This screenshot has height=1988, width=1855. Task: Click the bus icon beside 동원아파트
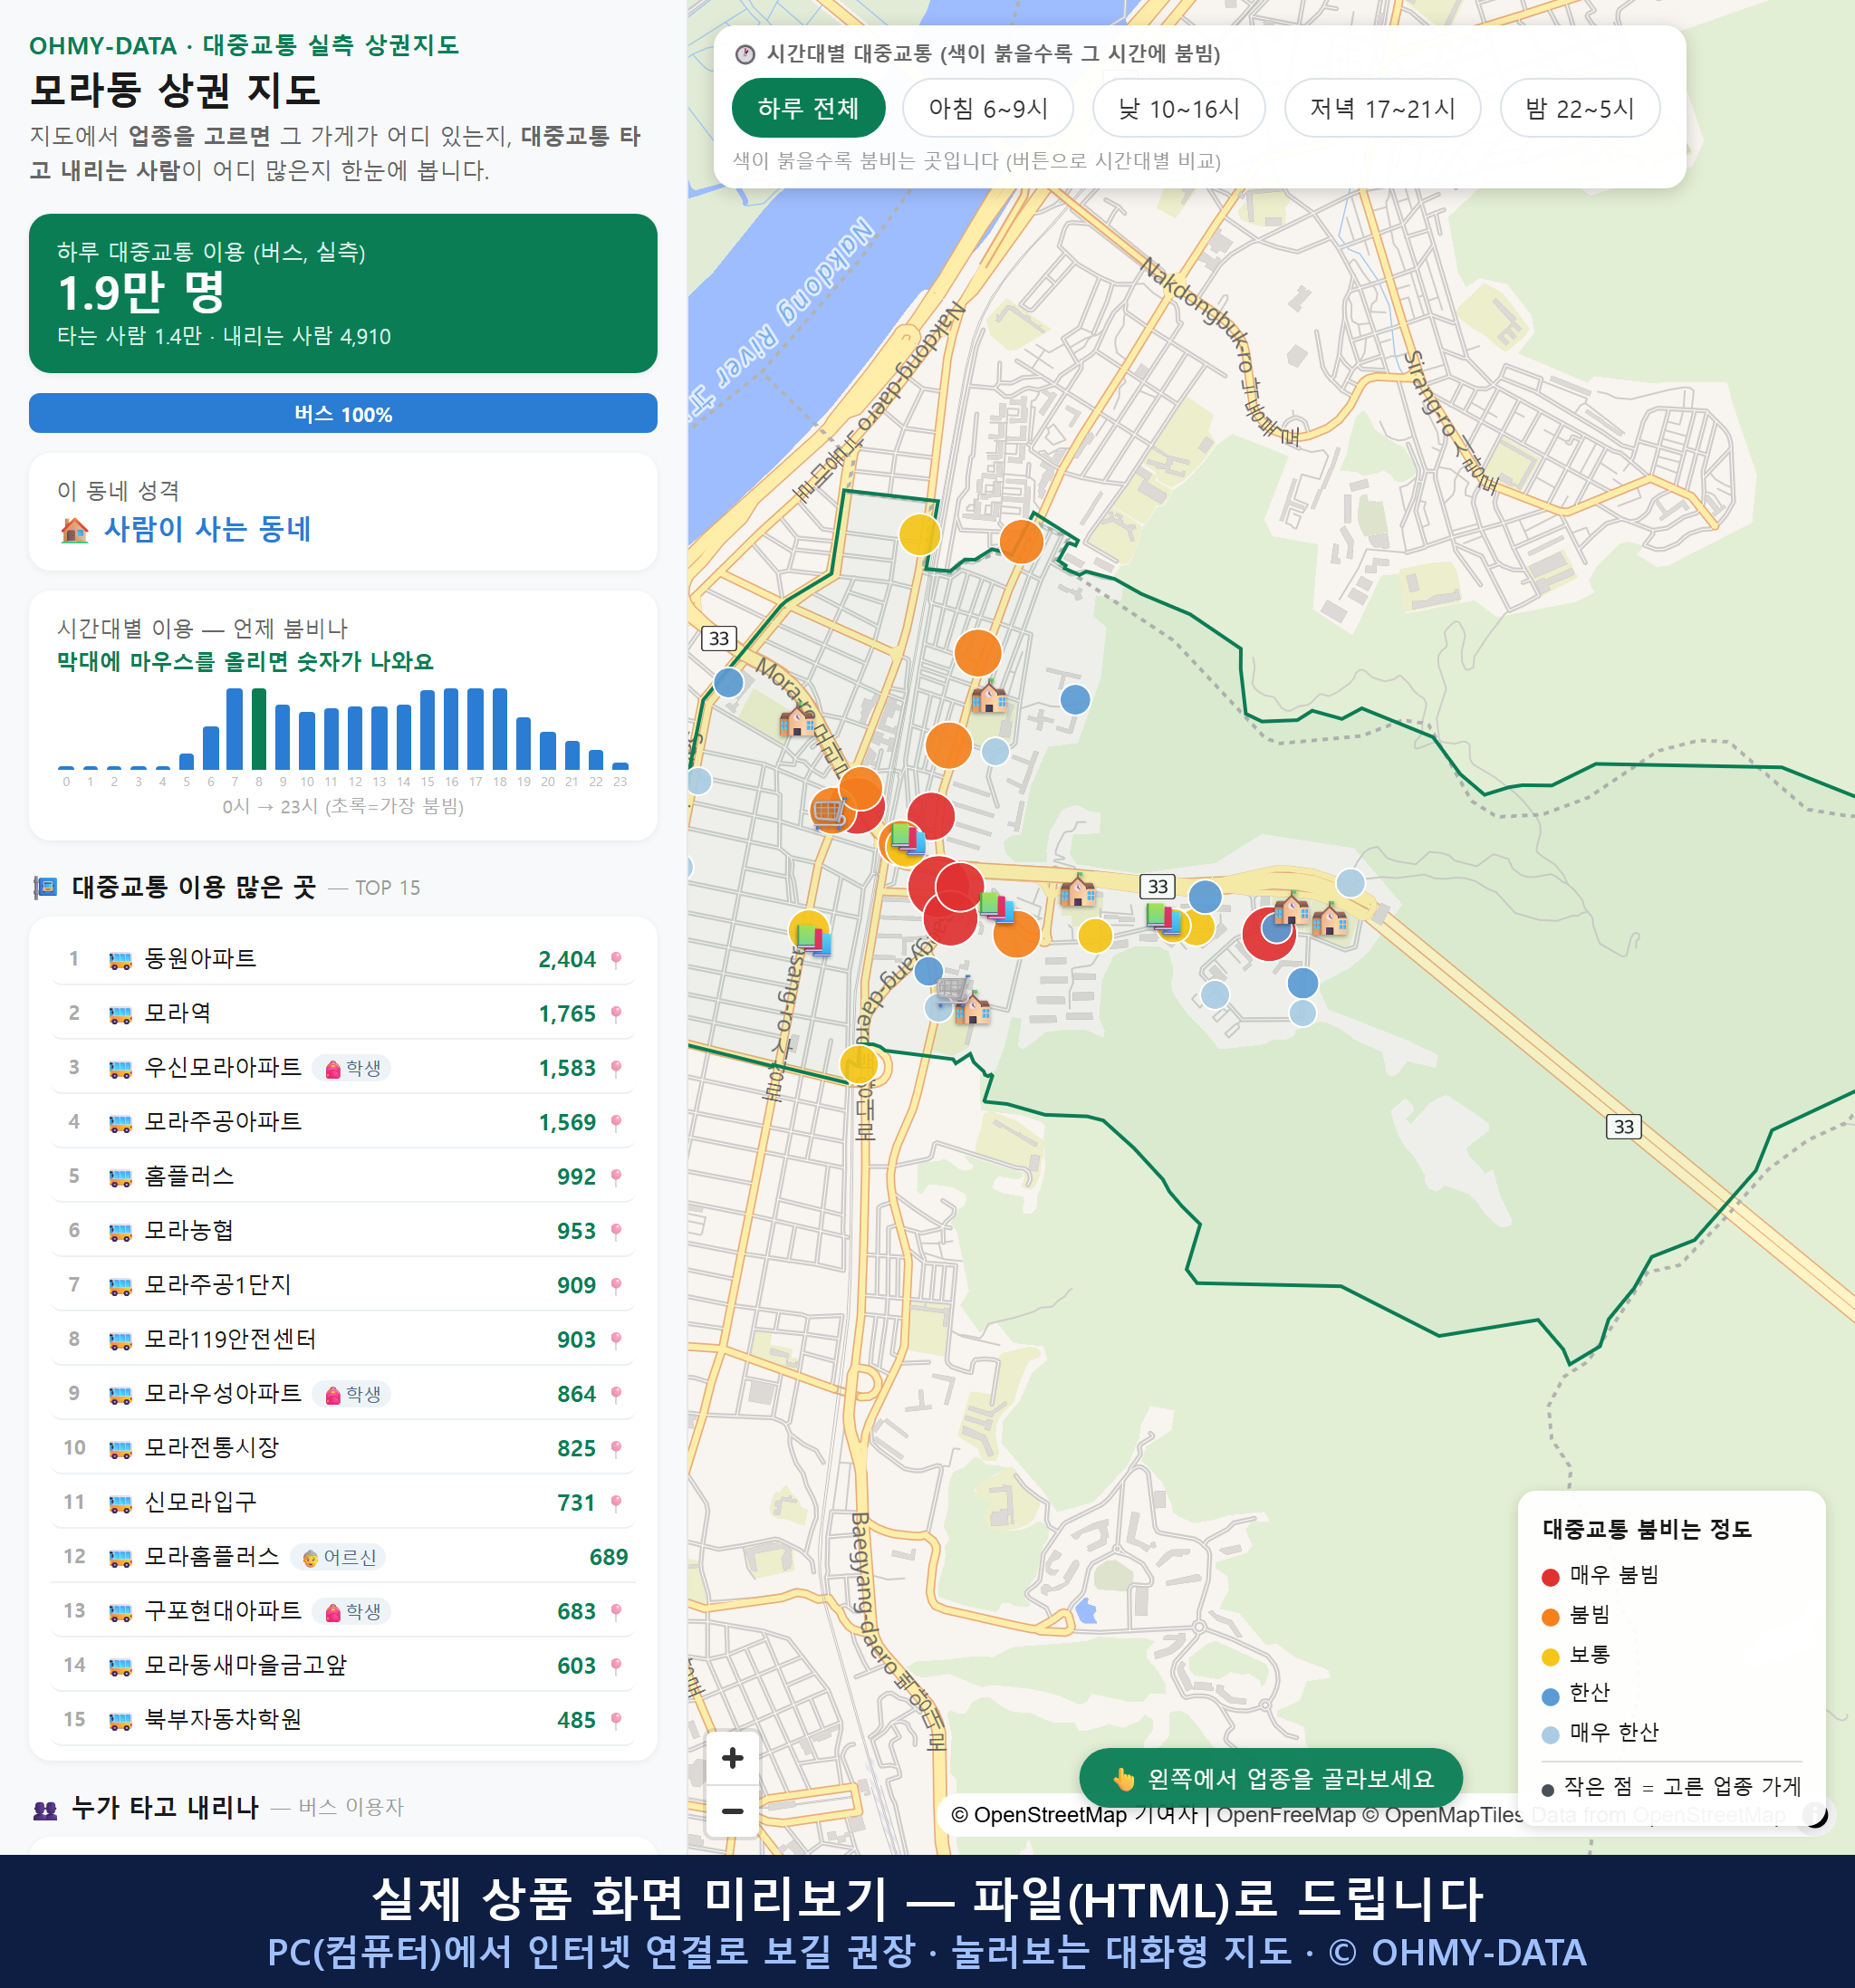point(120,960)
